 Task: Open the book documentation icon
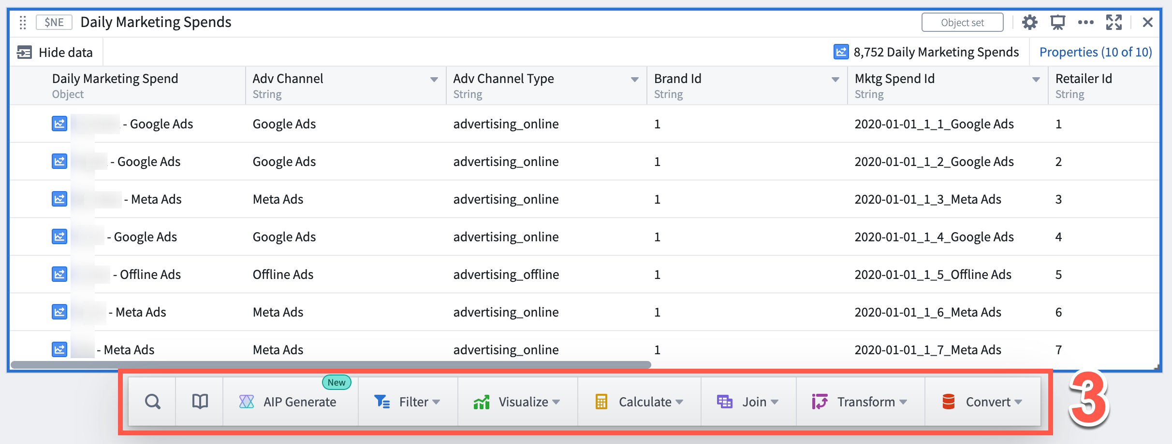point(200,402)
